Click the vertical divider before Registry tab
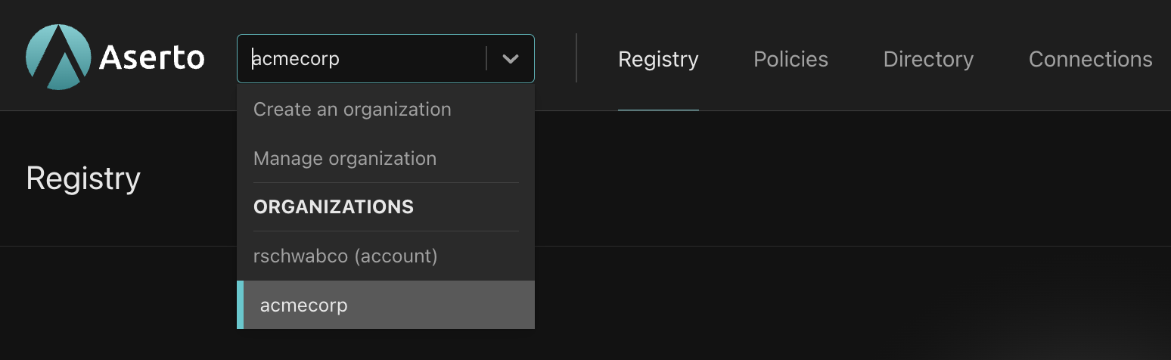Screen dimensions: 1171x360 tap(576, 58)
